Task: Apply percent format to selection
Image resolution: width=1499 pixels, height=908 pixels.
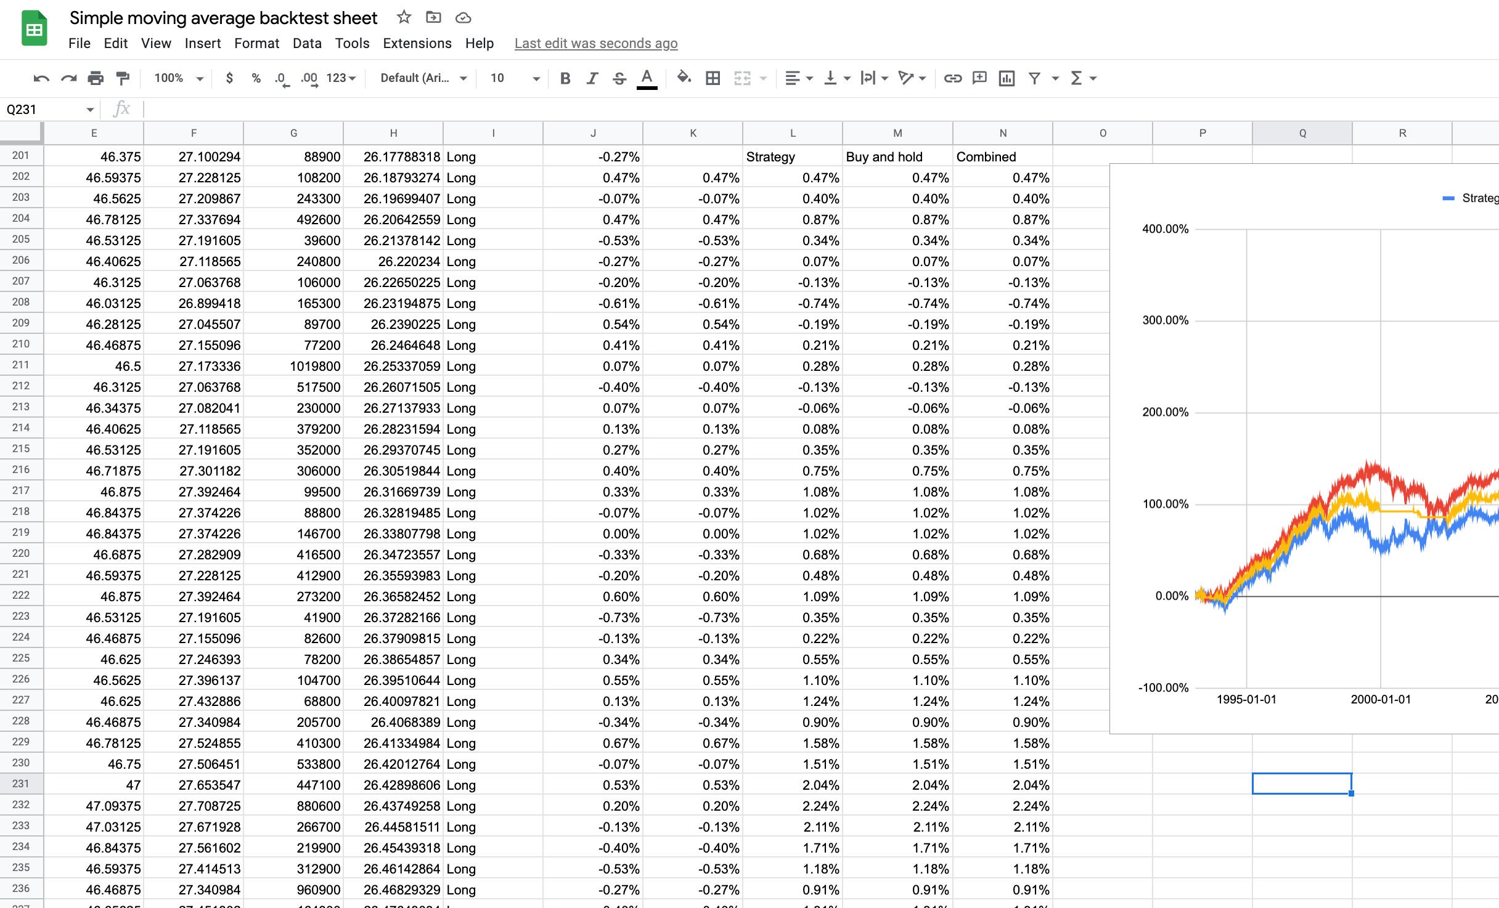Action: 256,78
